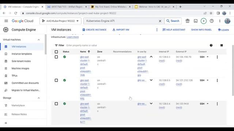Collapse the Virtual machines section

coord(39,40)
